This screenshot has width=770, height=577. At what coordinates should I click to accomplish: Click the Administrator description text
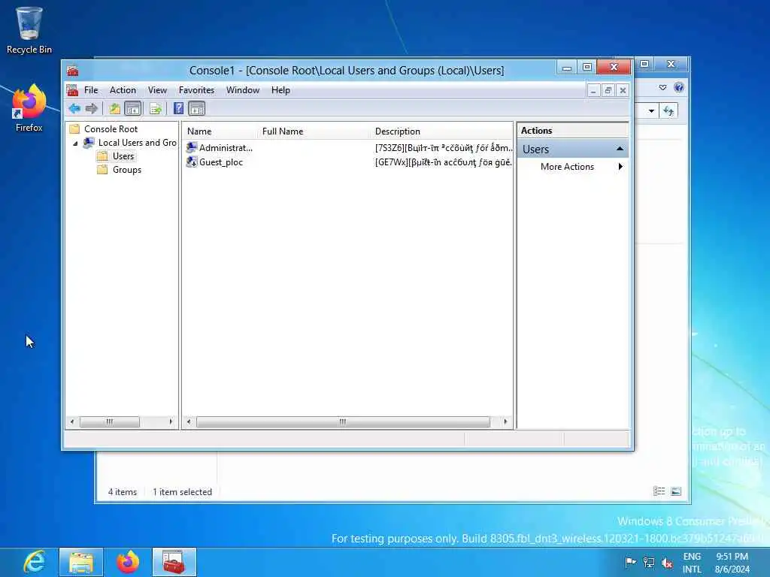click(x=444, y=148)
